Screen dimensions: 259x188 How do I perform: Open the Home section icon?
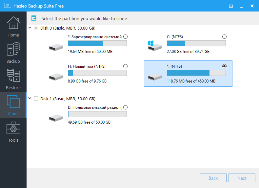pos(13,23)
